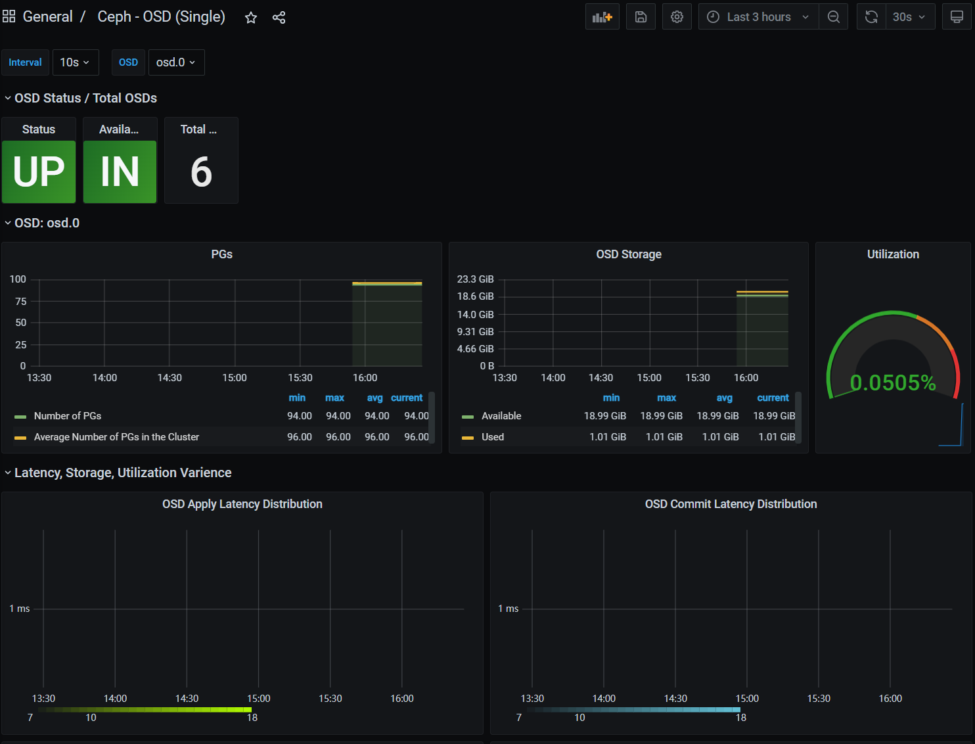Open OSD Commit Latency Distribution title menu
This screenshot has height=744, width=975.
[x=731, y=504]
